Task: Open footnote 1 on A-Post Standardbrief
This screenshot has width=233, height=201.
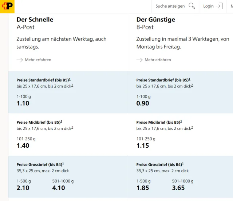Action: (70, 79)
